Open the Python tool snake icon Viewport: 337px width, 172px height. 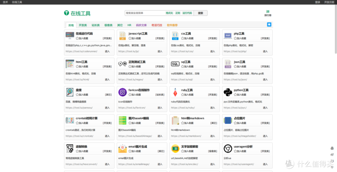pos(228,92)
